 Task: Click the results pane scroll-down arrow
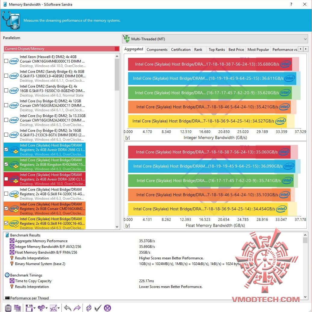(x=305, y=297)
